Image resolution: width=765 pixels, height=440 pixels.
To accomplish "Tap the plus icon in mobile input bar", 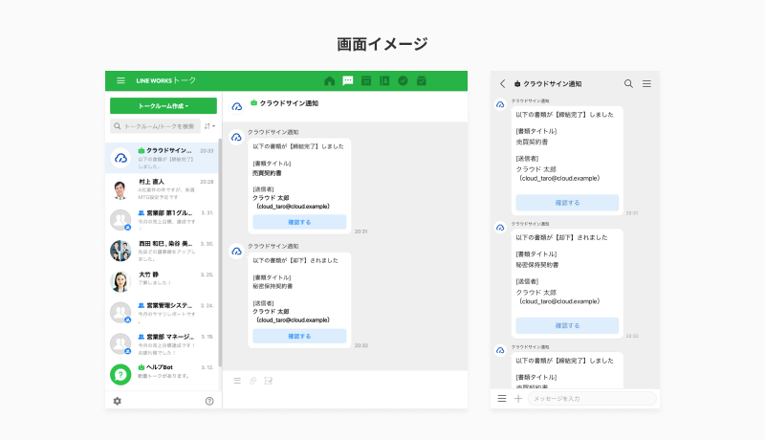I will coord(518,399).
